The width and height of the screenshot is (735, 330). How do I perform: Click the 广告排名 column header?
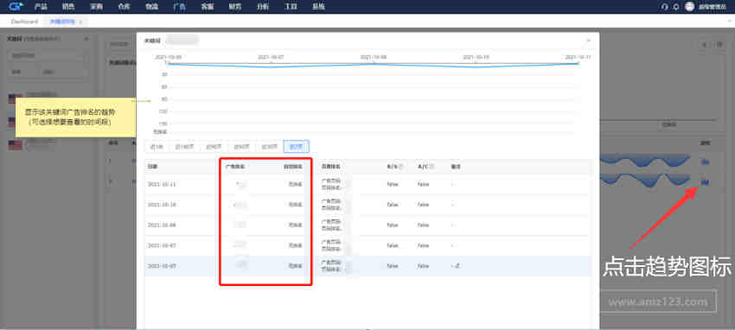coord(235,166)
